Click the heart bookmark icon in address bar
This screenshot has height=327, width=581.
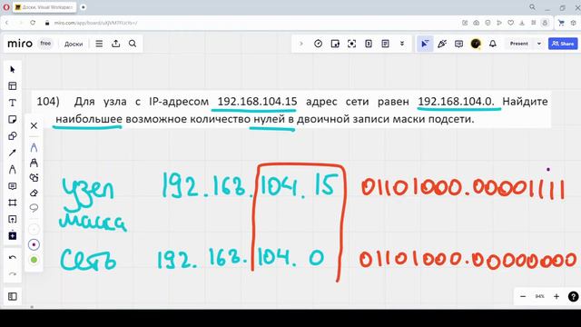[x=510, y=23]
